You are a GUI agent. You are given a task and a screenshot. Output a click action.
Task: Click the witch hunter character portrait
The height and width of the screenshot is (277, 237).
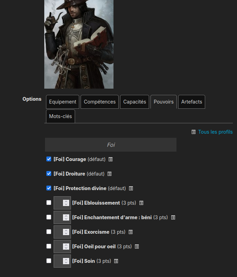point(79,44)
